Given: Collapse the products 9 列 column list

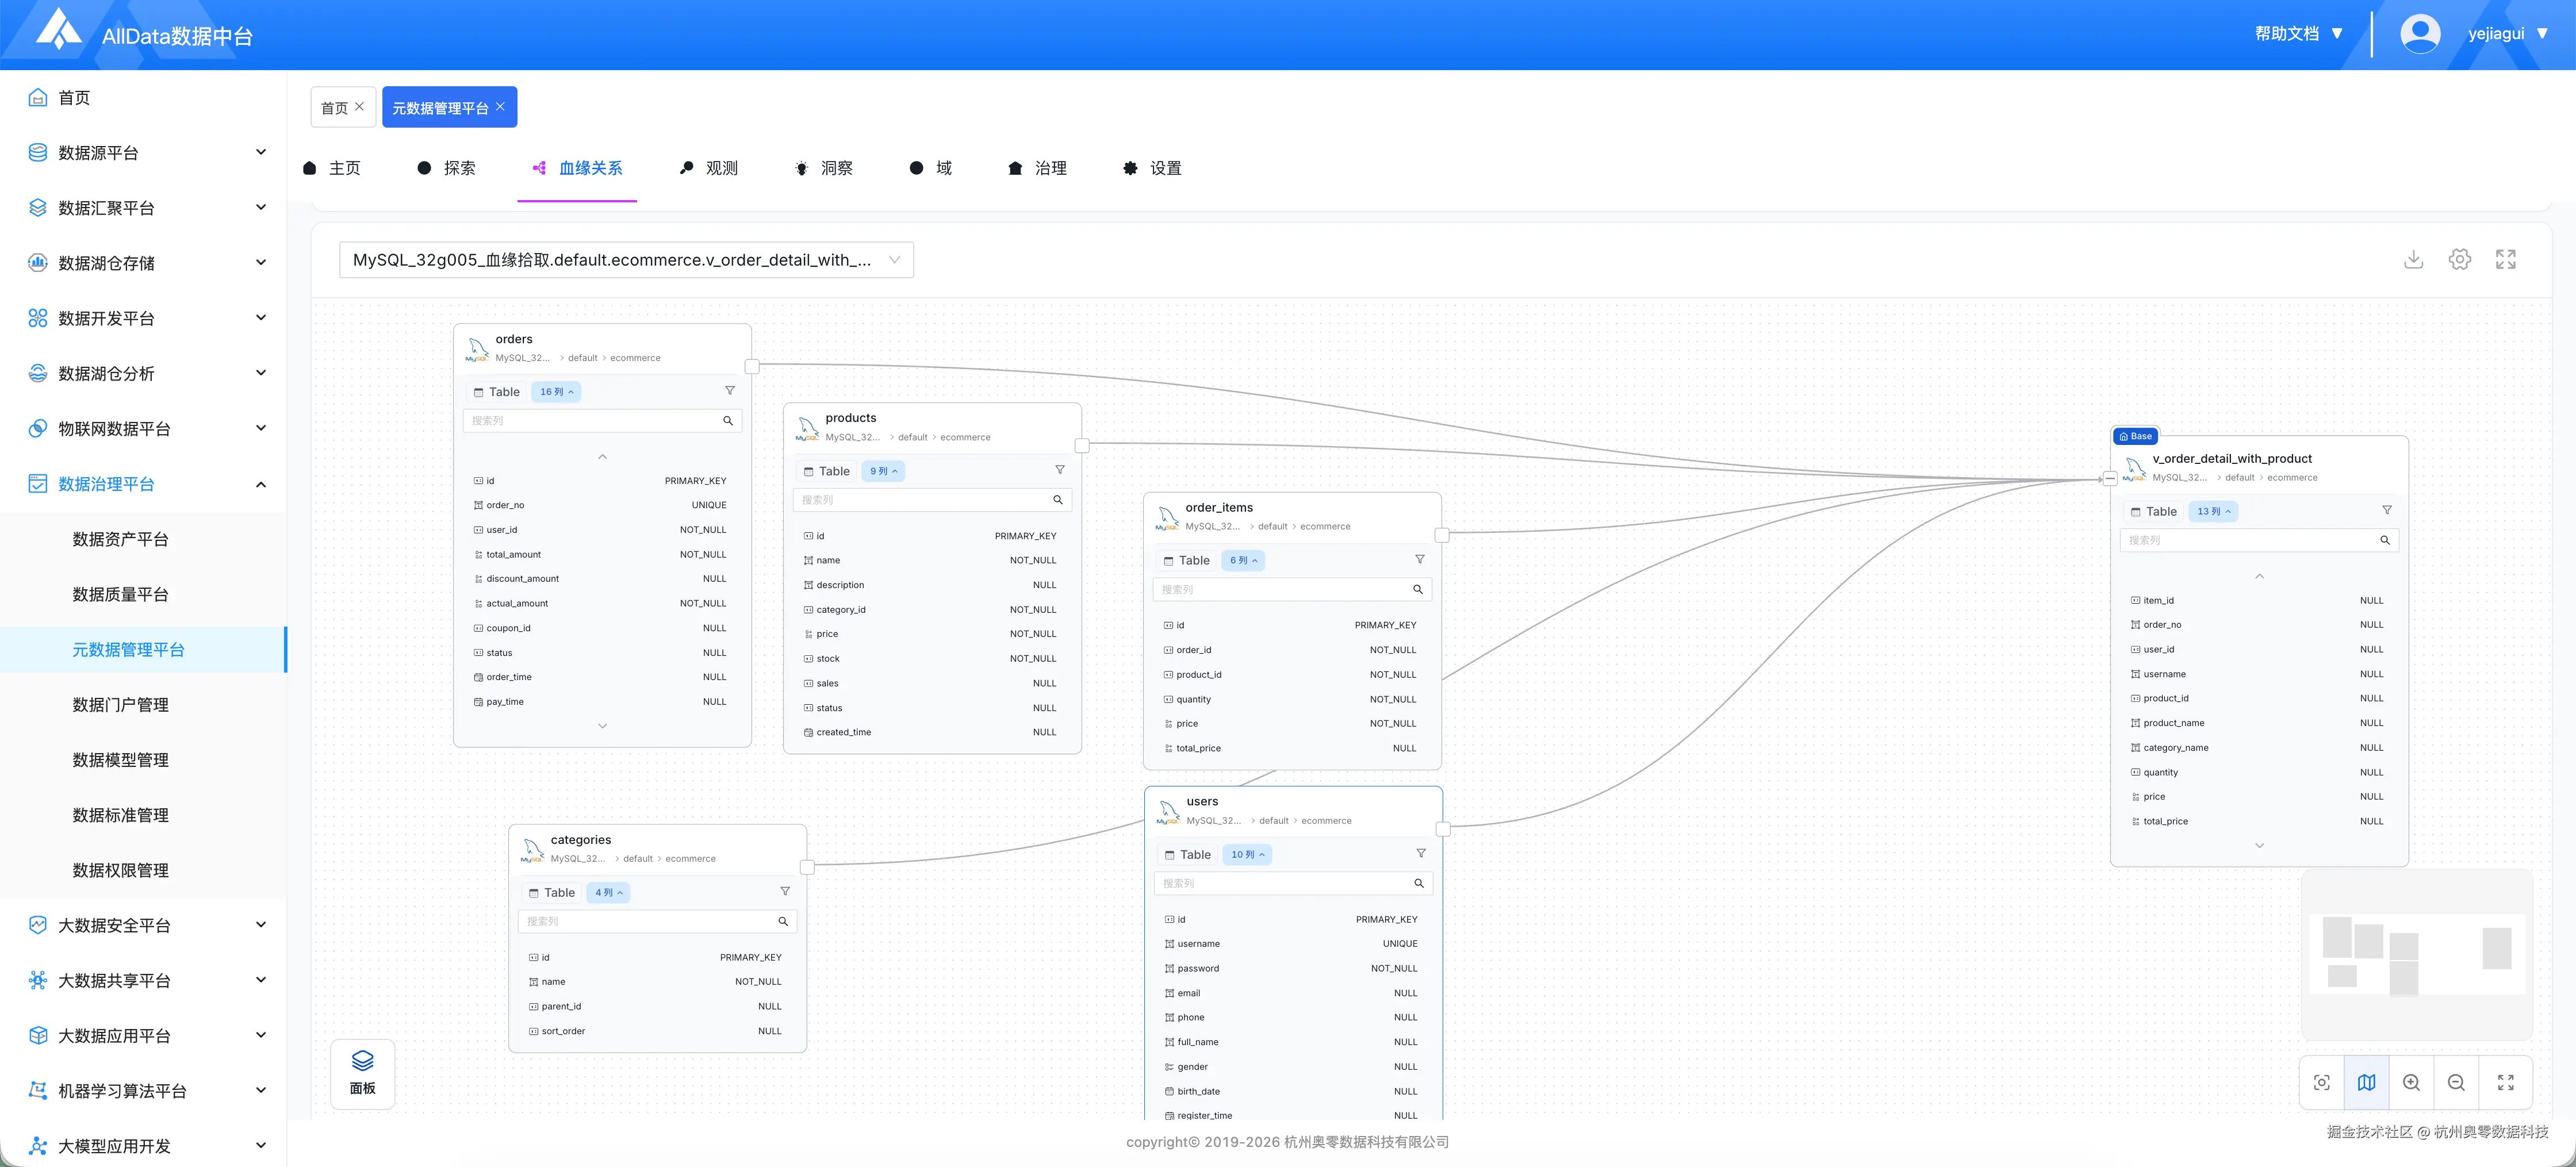Looking at the screenshot, I should point(884,471).
